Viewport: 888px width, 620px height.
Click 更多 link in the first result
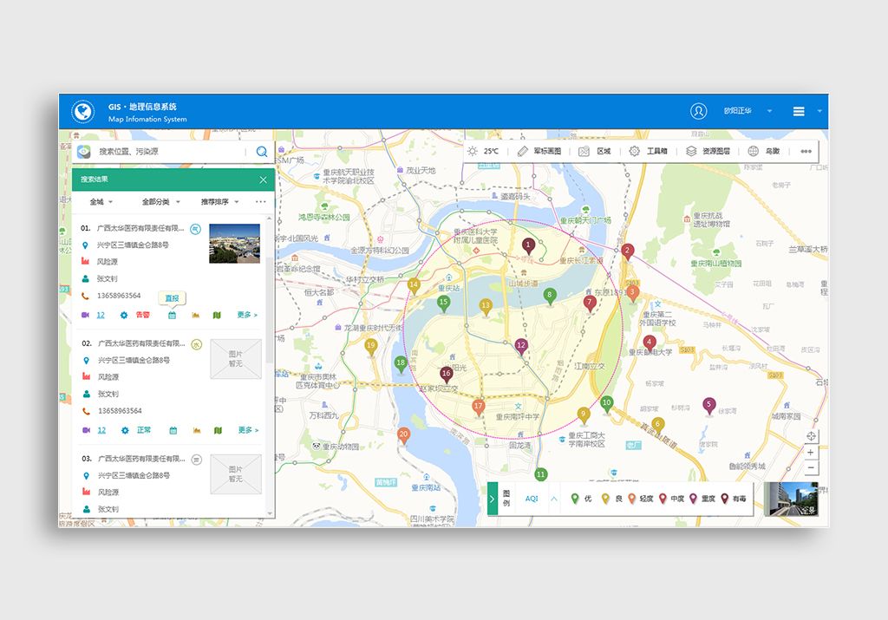(x=247, y=315)
